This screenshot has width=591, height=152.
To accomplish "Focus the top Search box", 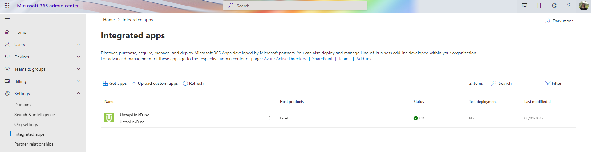I will (x=295, y=6).
